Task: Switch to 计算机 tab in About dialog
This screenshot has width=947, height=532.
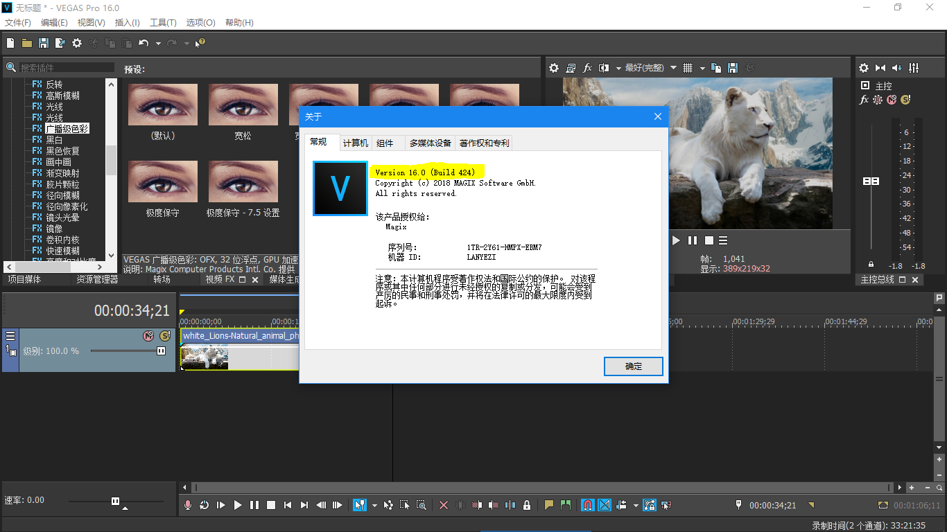Action: 356,143
